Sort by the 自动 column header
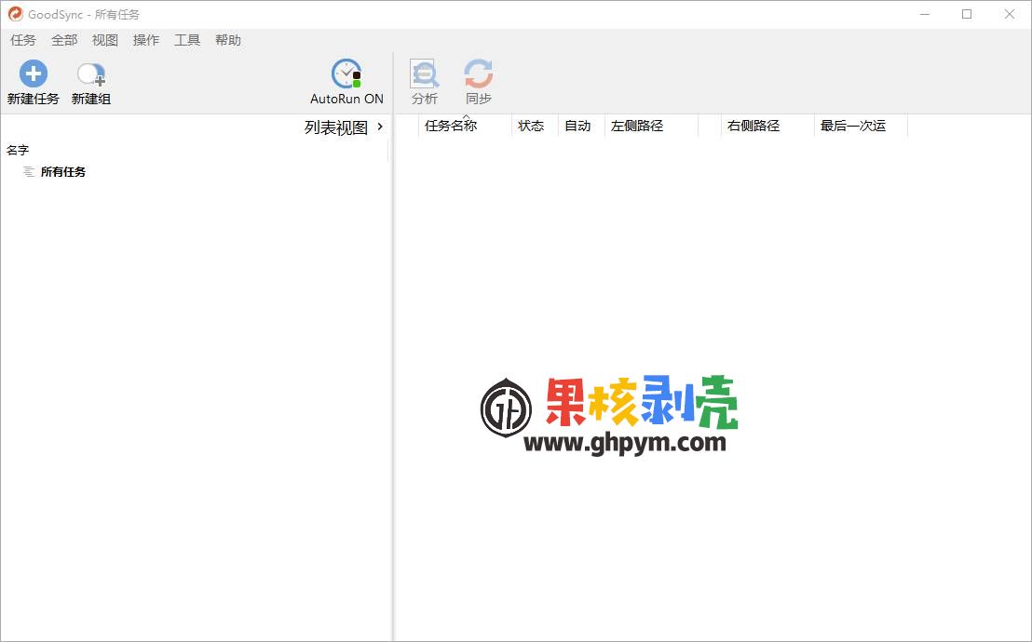The height and width of the screenshot is (642, 1032). 582,126
